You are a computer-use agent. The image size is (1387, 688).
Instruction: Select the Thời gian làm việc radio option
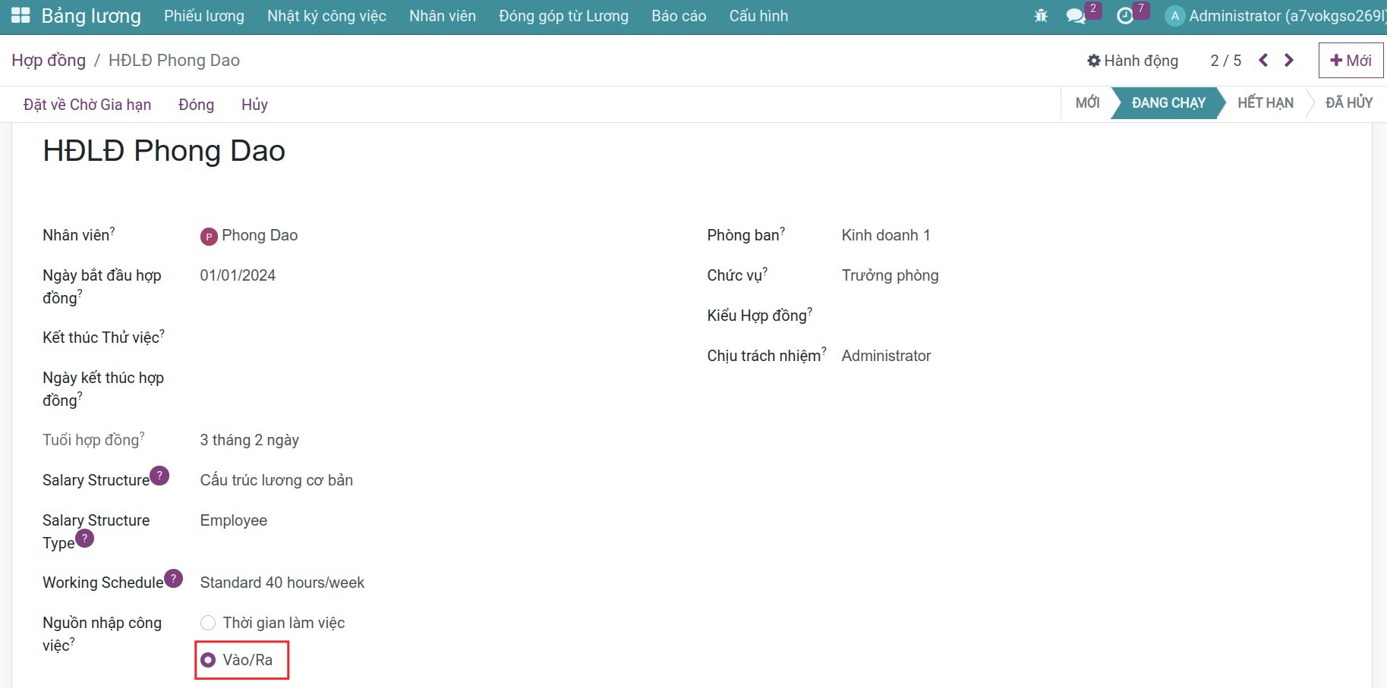pos(208,623)
